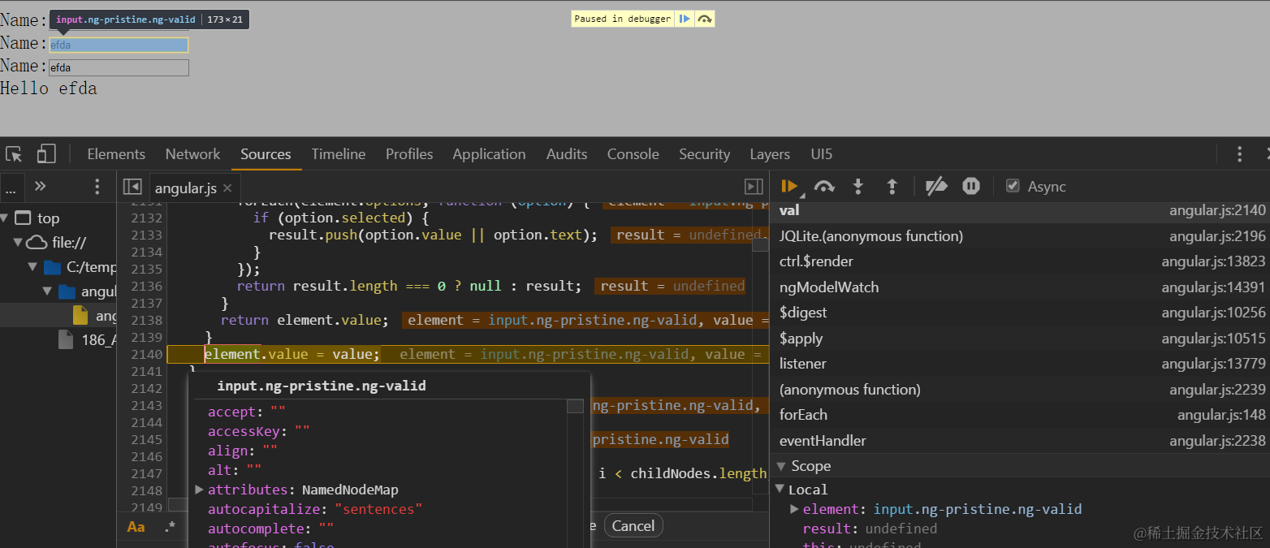
Task: Select ngModelWatch call stack frame
Action: click(x=1019, y=287)
